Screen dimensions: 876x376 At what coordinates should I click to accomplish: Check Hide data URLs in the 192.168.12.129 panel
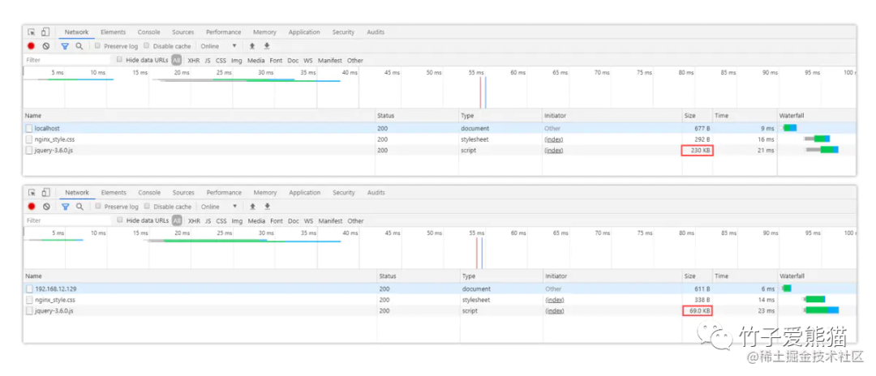click(x=120, y=220)
